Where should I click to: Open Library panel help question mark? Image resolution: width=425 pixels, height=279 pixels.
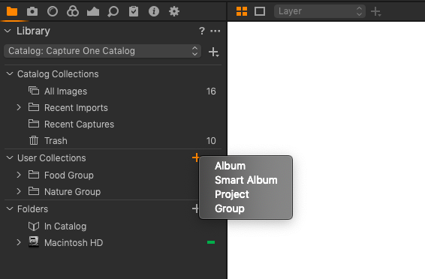[x=202, y=31]
